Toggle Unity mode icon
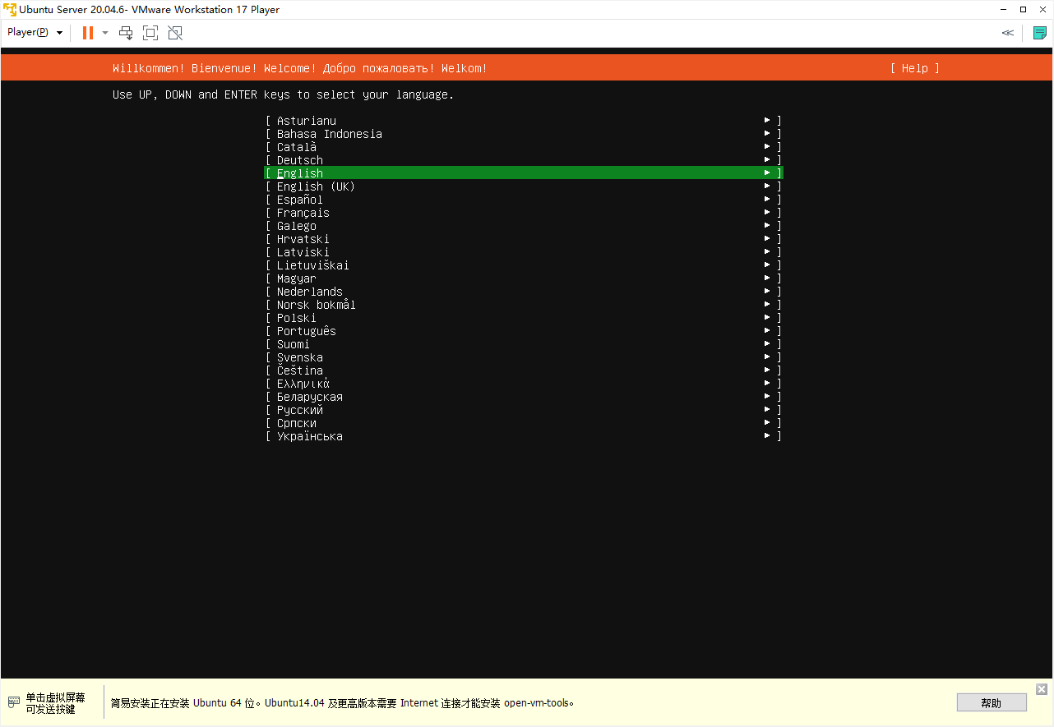This screenshot has height=727, width=1054. (x=175, y=33)
